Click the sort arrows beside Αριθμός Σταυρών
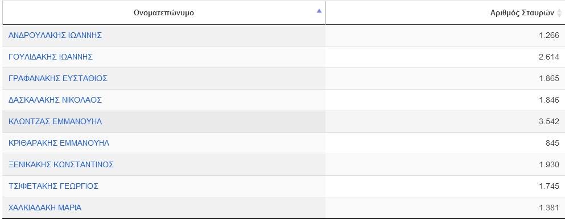 coord(559,13)
